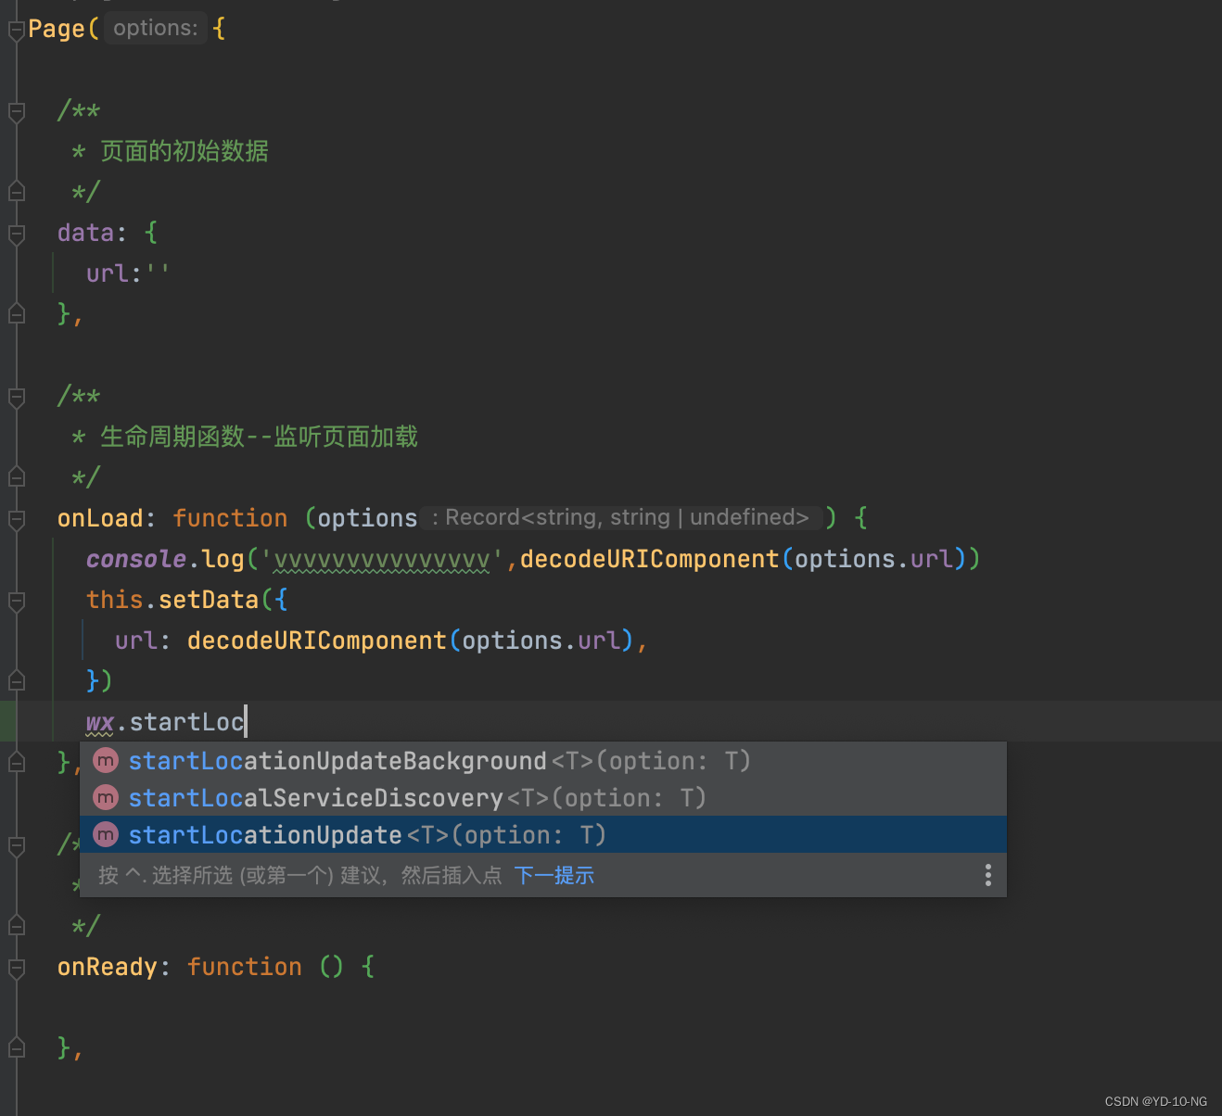1222x1116 pixels.
Task: Click the fold icon next to onLoad function
Action: (x=16, y=517)
